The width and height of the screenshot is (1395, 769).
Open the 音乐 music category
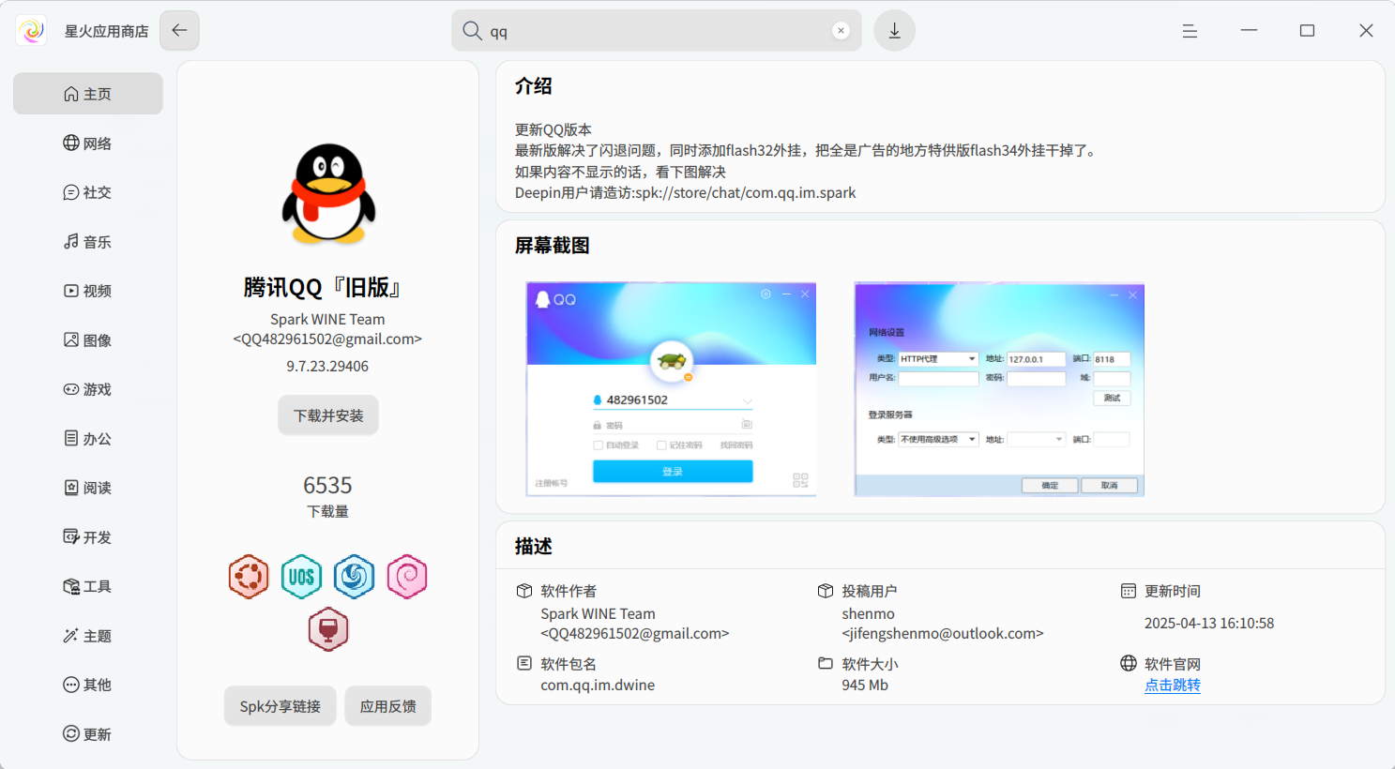[88, 242]
